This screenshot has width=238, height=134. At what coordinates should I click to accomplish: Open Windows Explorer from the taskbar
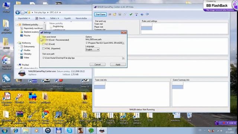click(x=26, y=131)
